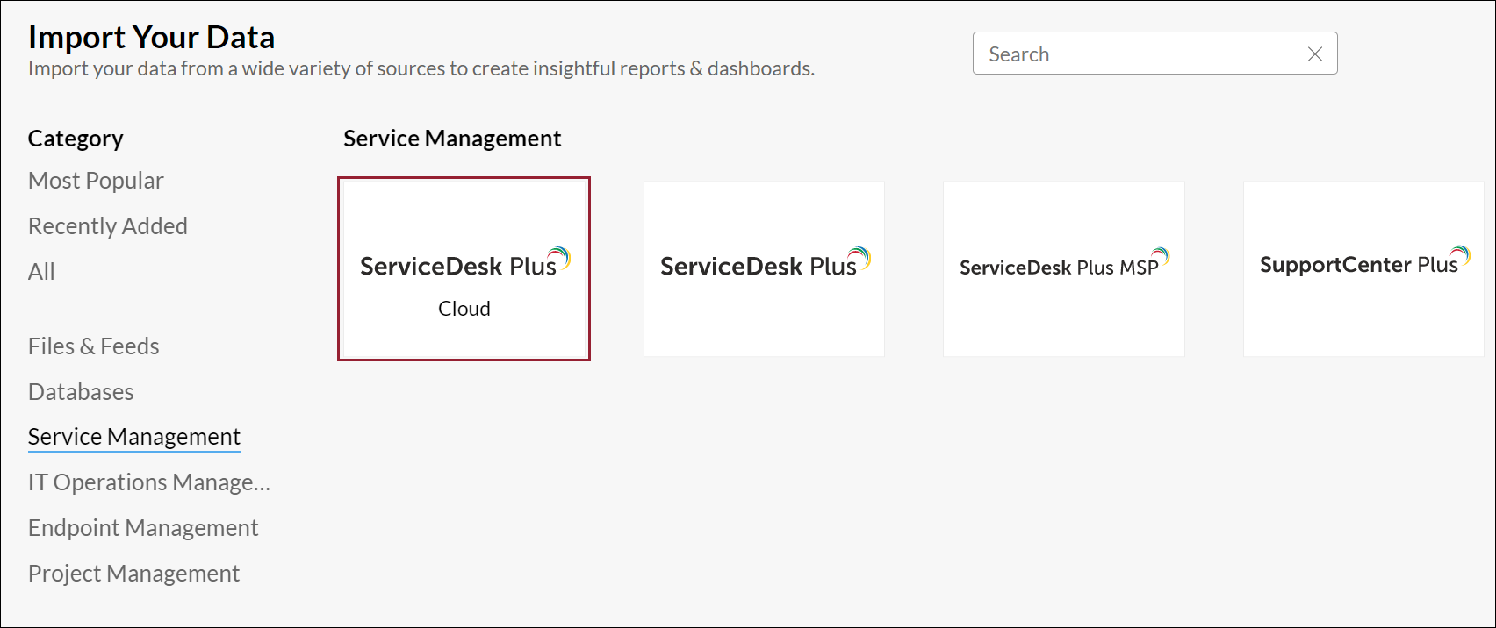Open the Project Management category
Image resolution: width=1496 pixels, height=628 pixels.
(133, 574)
